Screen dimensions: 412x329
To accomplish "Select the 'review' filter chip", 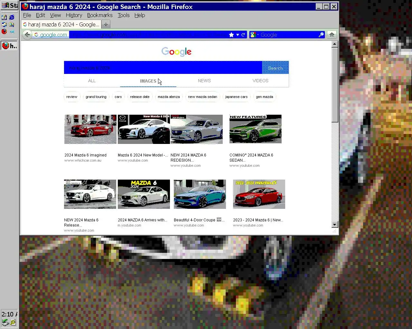I will (x=72, y=97).
